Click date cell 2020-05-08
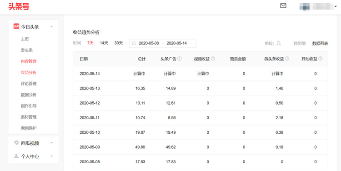 coord(90,162)
